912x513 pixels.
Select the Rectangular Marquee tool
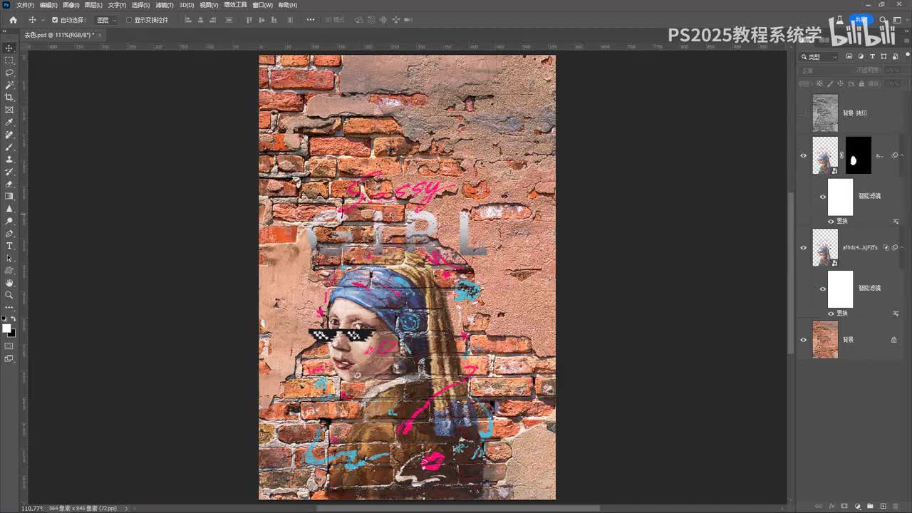(x=9, y=61)
